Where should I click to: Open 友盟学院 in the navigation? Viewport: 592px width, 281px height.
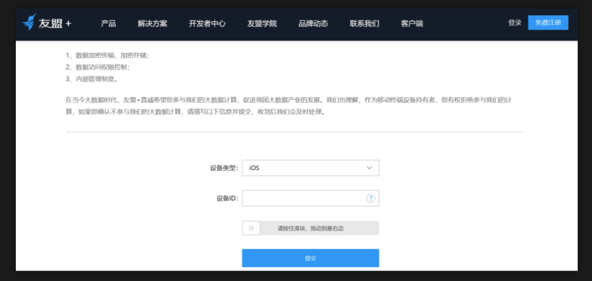point(262,24)
